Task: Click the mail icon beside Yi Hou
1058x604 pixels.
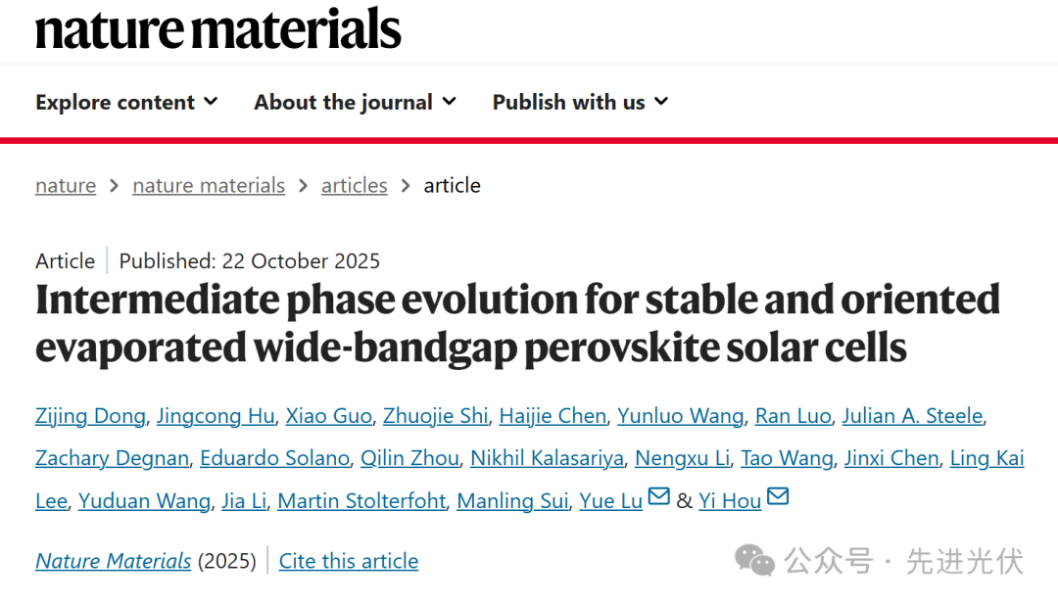Action: (778, 497)
